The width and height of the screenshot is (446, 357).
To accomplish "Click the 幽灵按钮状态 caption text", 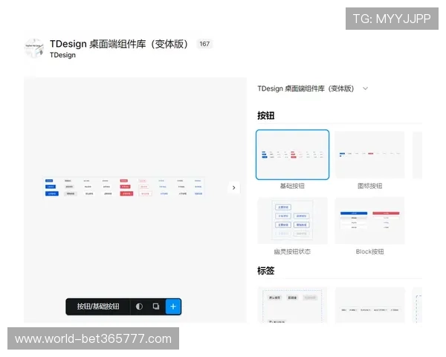I will [292, 251].
